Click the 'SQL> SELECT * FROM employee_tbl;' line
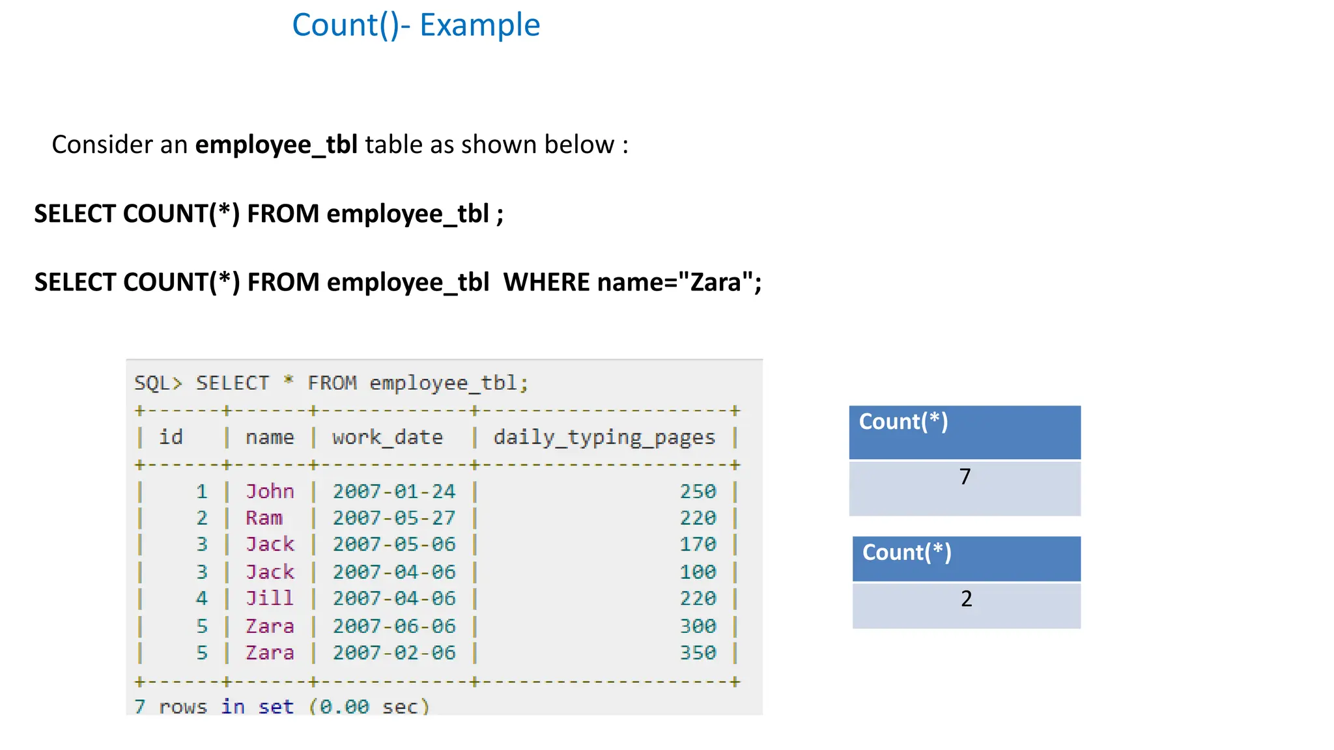This screenshot has height=750, width=1334. (x=332, y=383)
